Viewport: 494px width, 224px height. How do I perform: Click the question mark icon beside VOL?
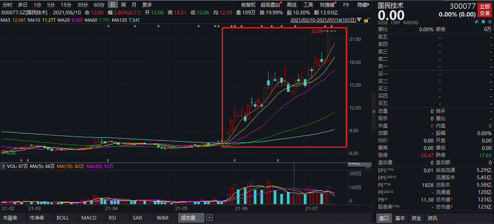(3, 166)
